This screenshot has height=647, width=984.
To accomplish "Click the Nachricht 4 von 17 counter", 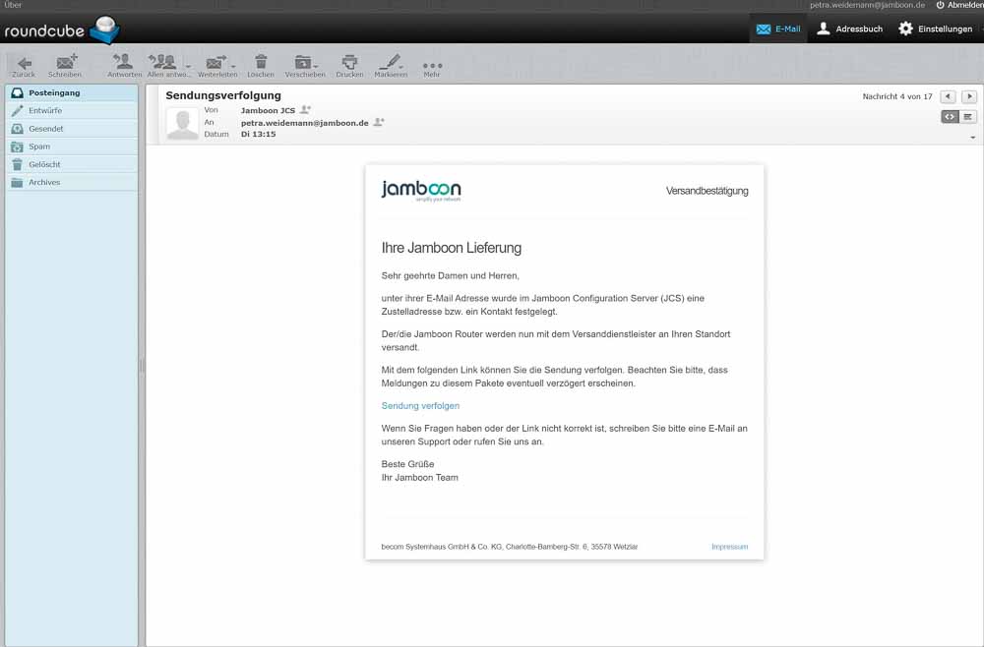I will coord(897,96).
